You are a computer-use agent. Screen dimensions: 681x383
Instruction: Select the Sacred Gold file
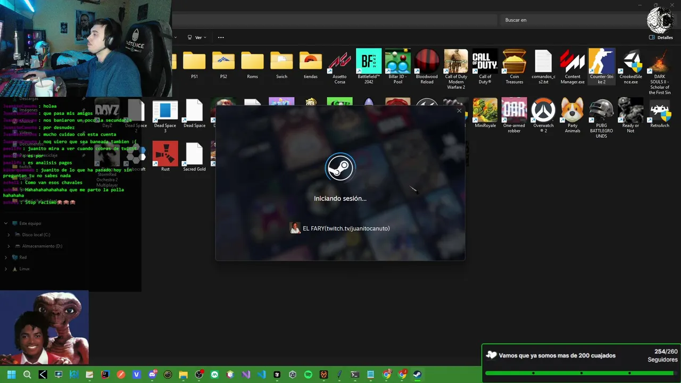pyautogui.click(x=194, y=156)
